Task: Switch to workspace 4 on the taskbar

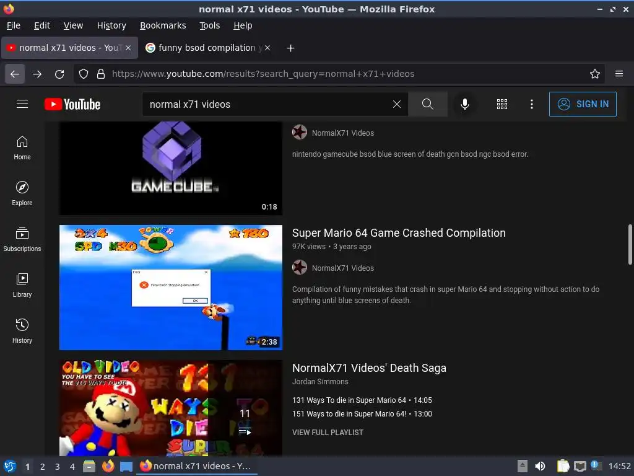Action: click(x=72, y=467)
